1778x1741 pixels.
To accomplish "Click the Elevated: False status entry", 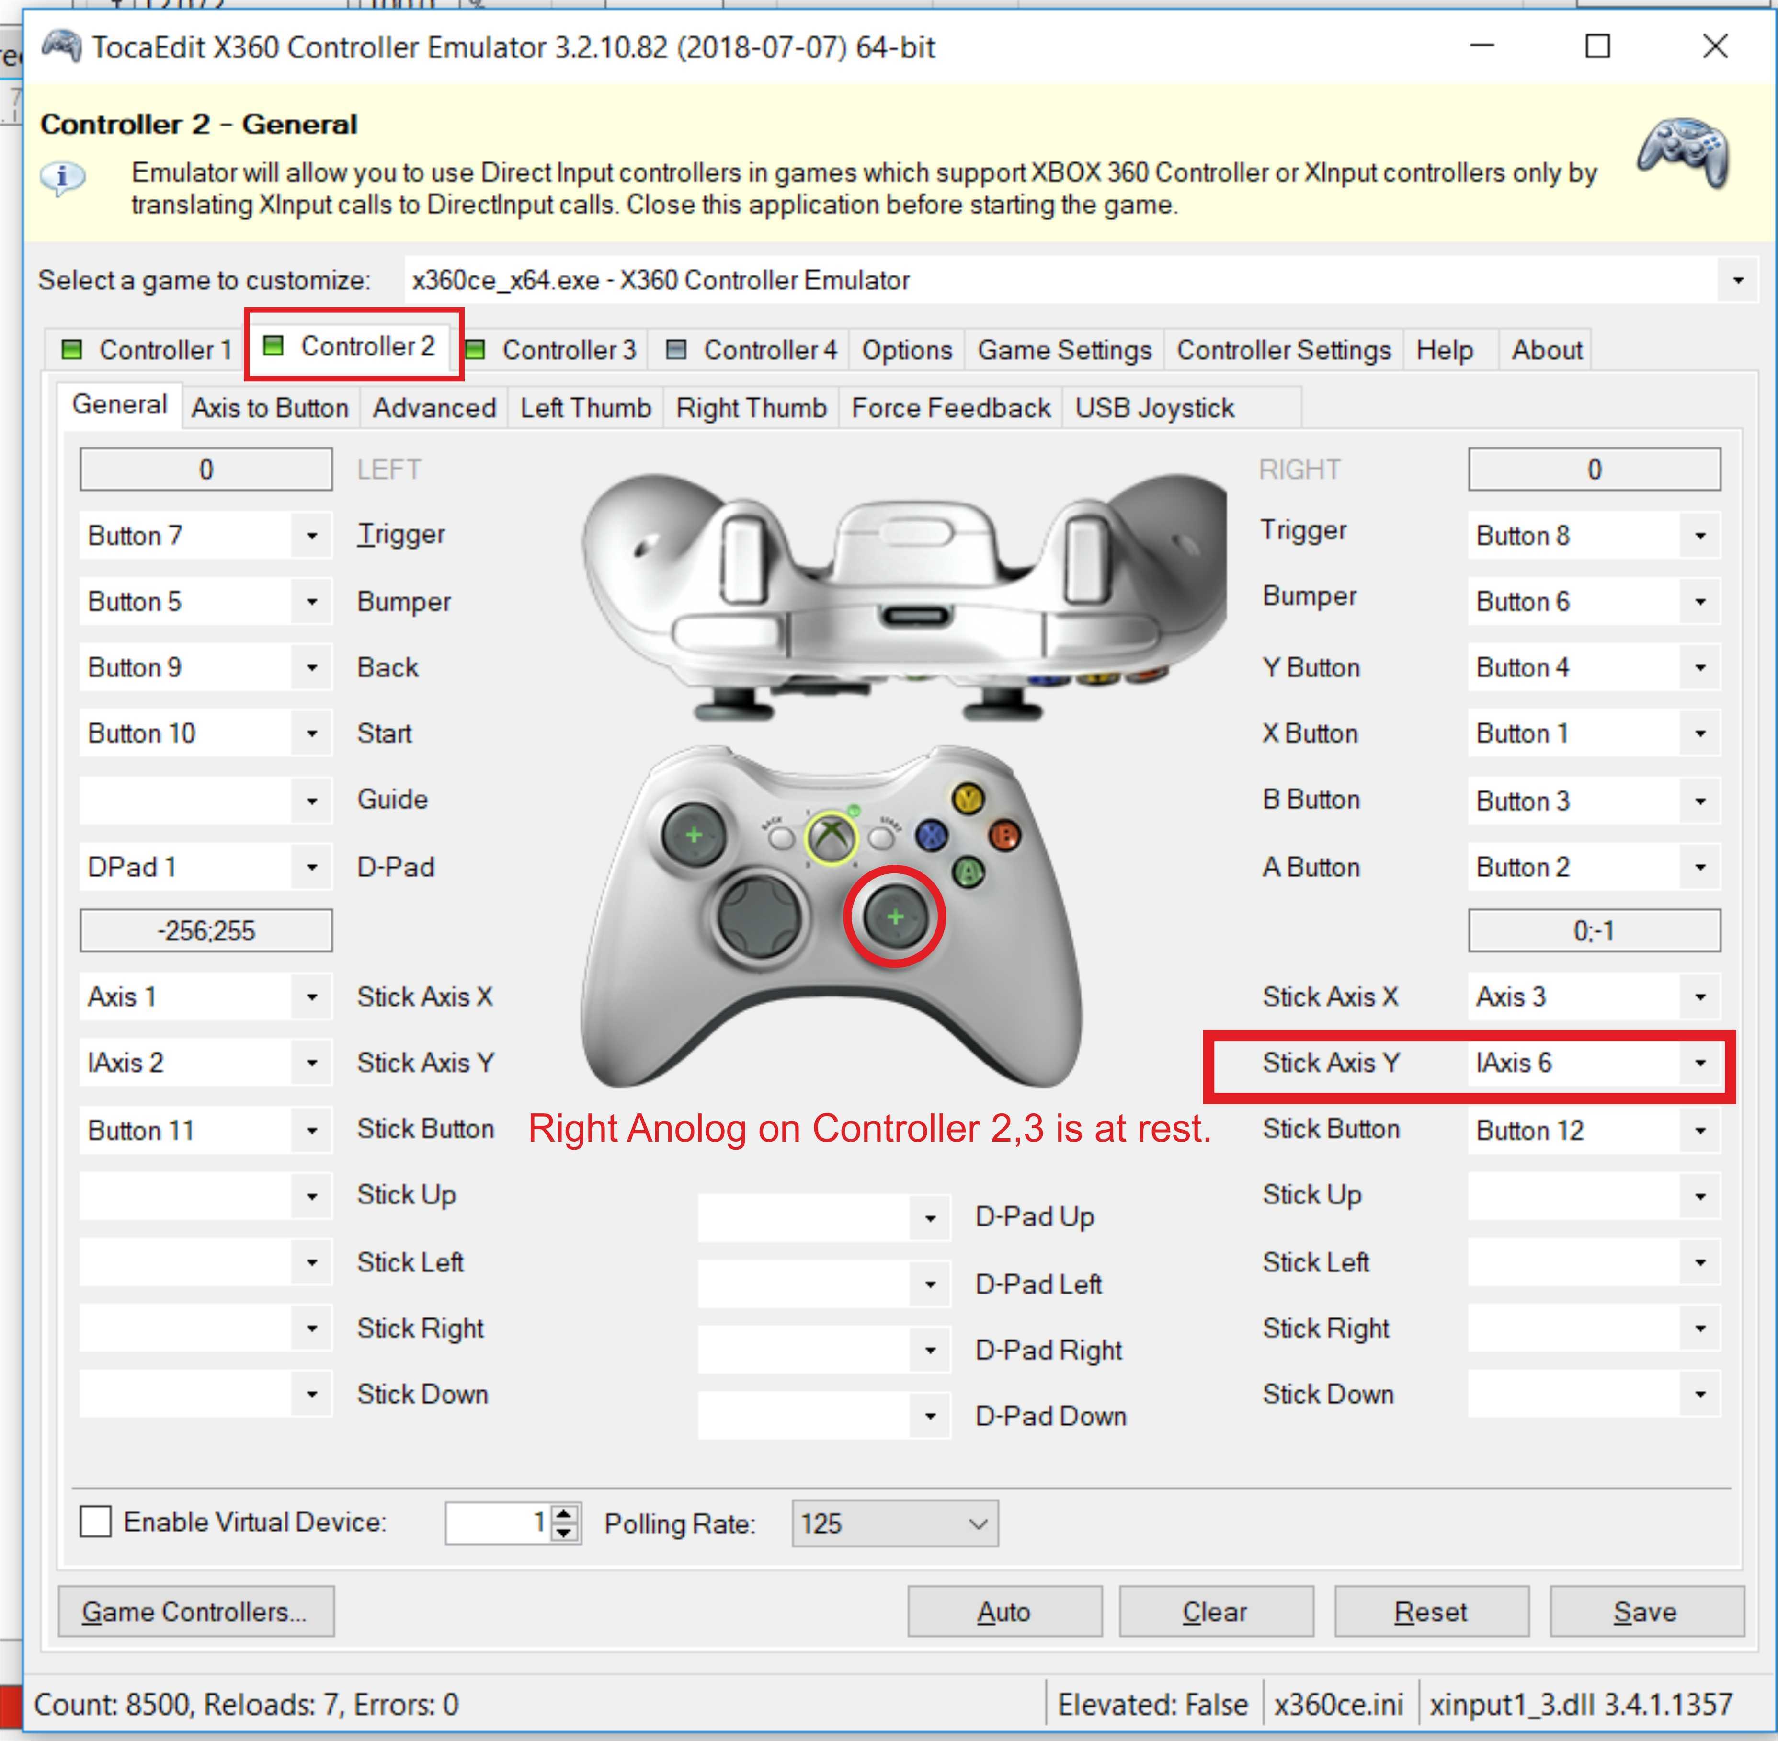I will (1152, 1705).
